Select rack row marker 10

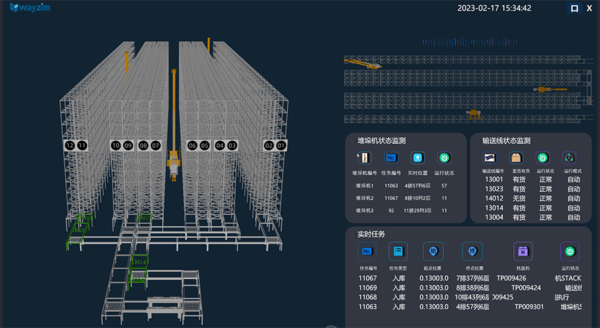[x=116, y=145]
